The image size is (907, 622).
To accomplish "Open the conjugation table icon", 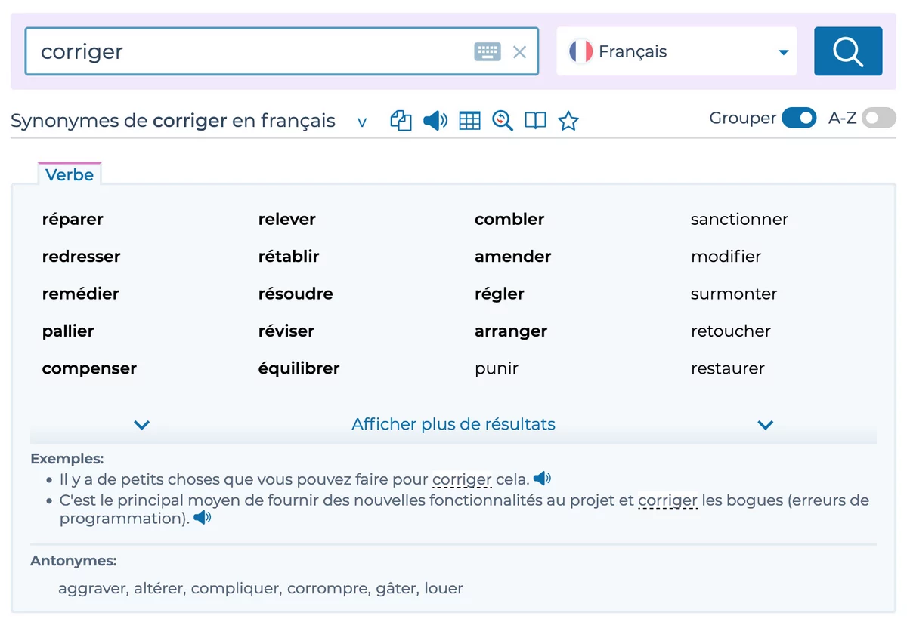I will click(470, 121).
